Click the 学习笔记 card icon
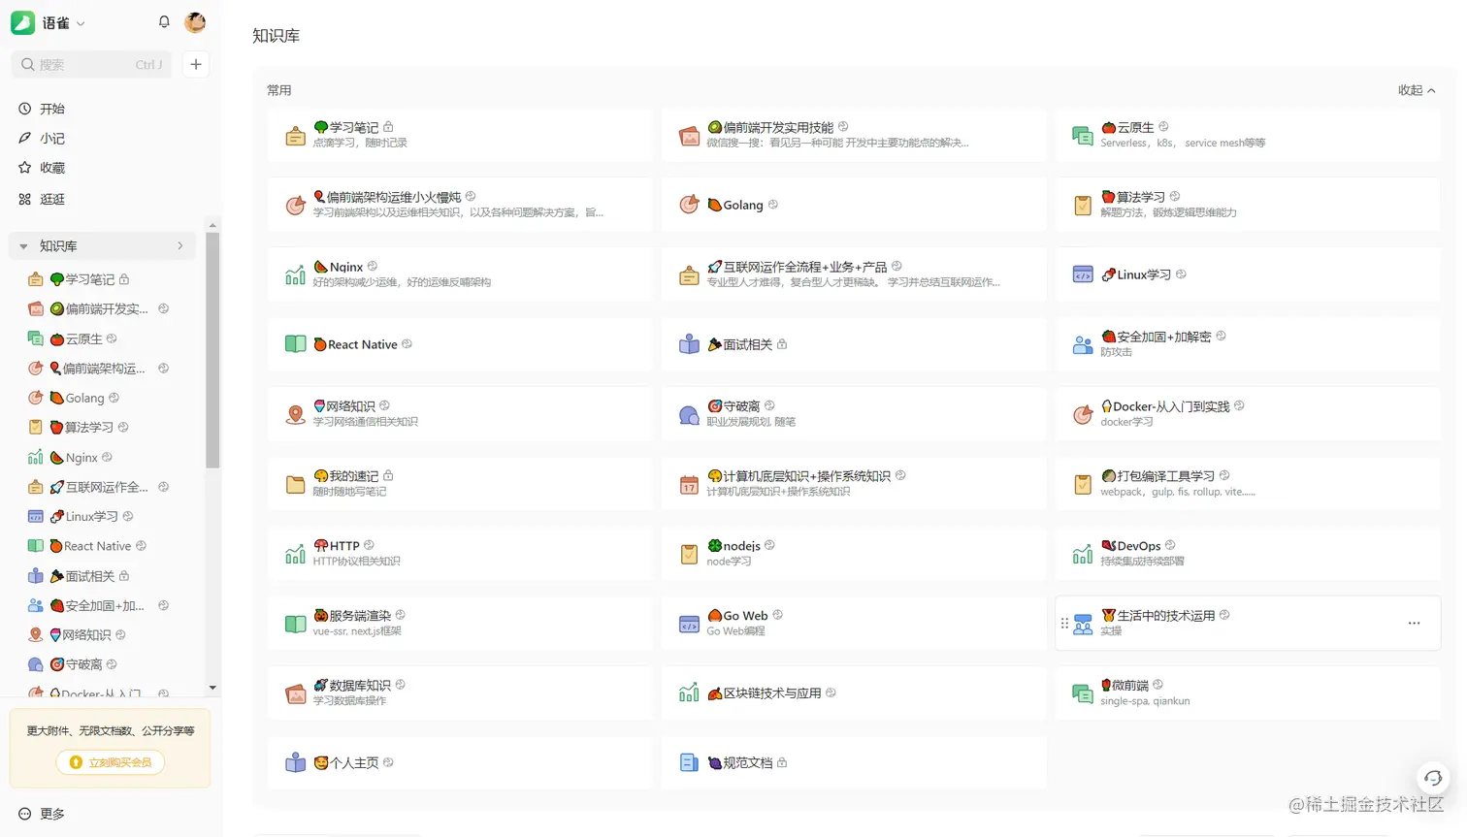Image resolution: width=1467 pixels, height=837 pixels. 296,136
